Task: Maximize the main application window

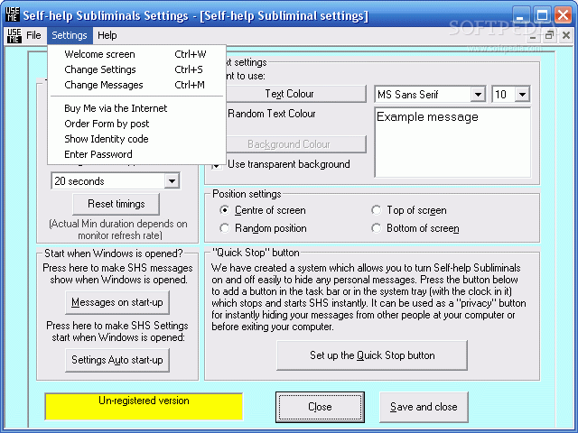Action: 542,16
